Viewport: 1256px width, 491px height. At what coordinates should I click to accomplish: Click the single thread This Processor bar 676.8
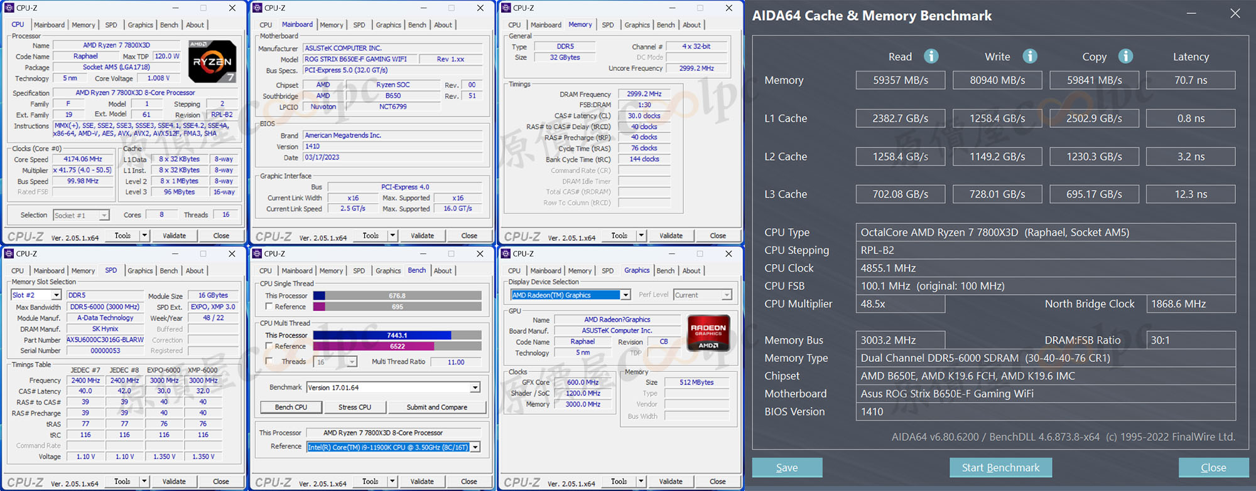(397, 295)
